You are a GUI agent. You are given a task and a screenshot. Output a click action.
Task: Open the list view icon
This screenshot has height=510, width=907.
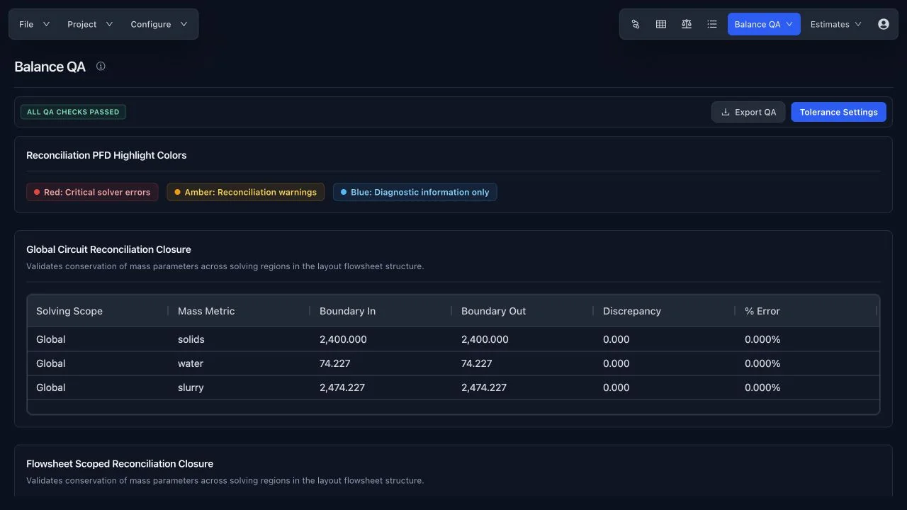[x=712, y=24]
